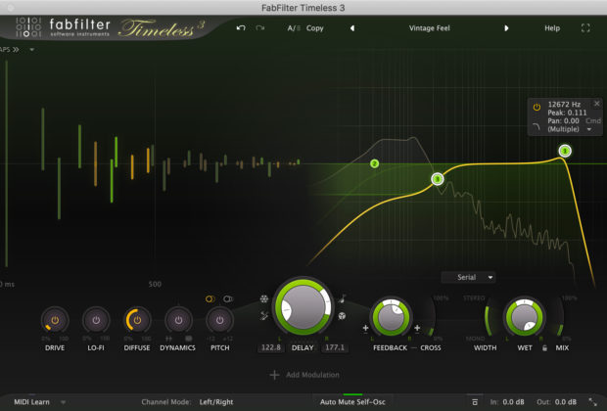Toggle the Drive effect power button
This screenshot has height=411, width=607.
[x=55, y=320]
